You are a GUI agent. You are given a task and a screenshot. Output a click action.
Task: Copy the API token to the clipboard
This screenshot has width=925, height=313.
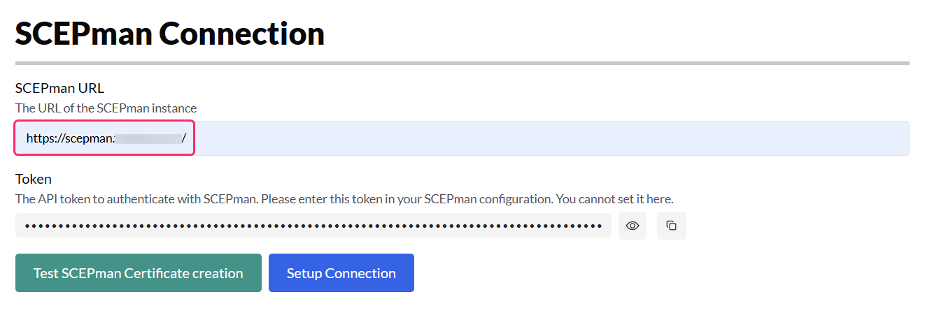tap(672, 226)
